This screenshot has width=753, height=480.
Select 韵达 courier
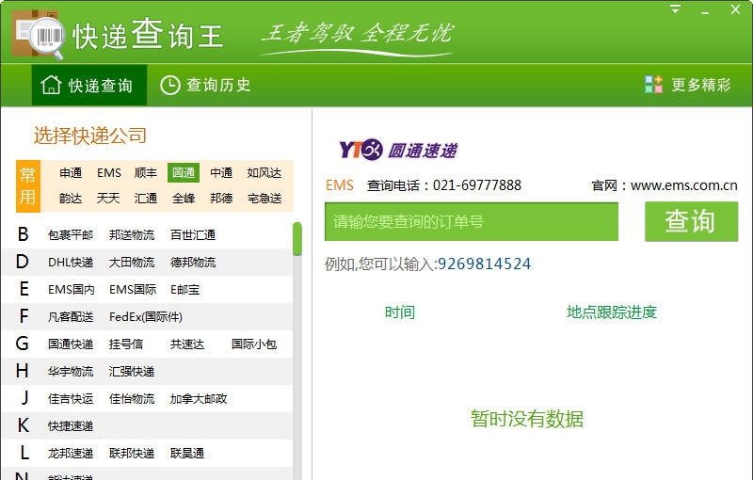[x=71, y=199]
